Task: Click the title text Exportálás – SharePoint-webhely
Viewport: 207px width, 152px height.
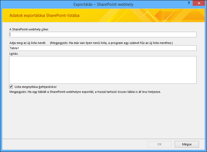Action: 104,4
